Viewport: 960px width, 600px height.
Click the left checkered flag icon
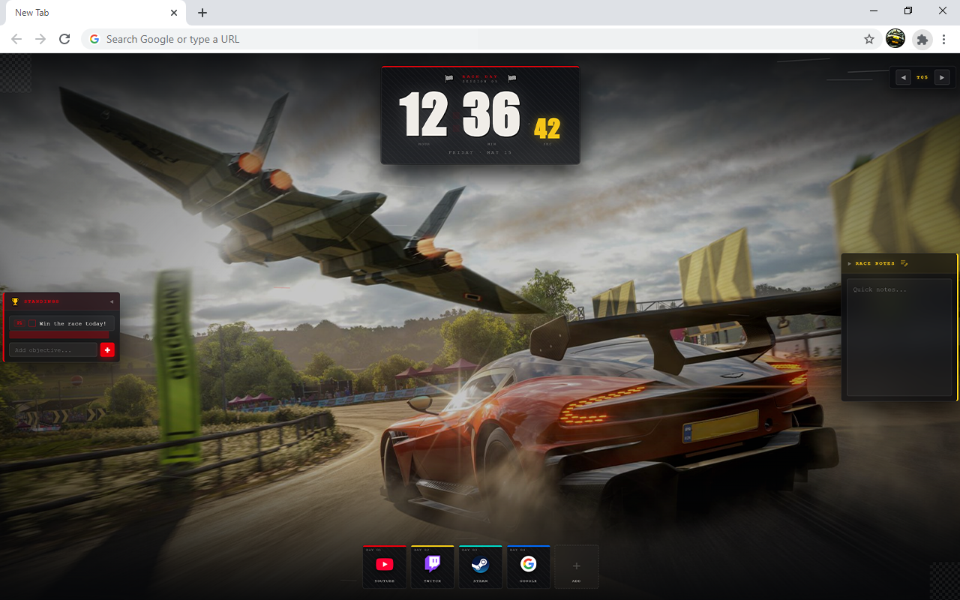449,77
